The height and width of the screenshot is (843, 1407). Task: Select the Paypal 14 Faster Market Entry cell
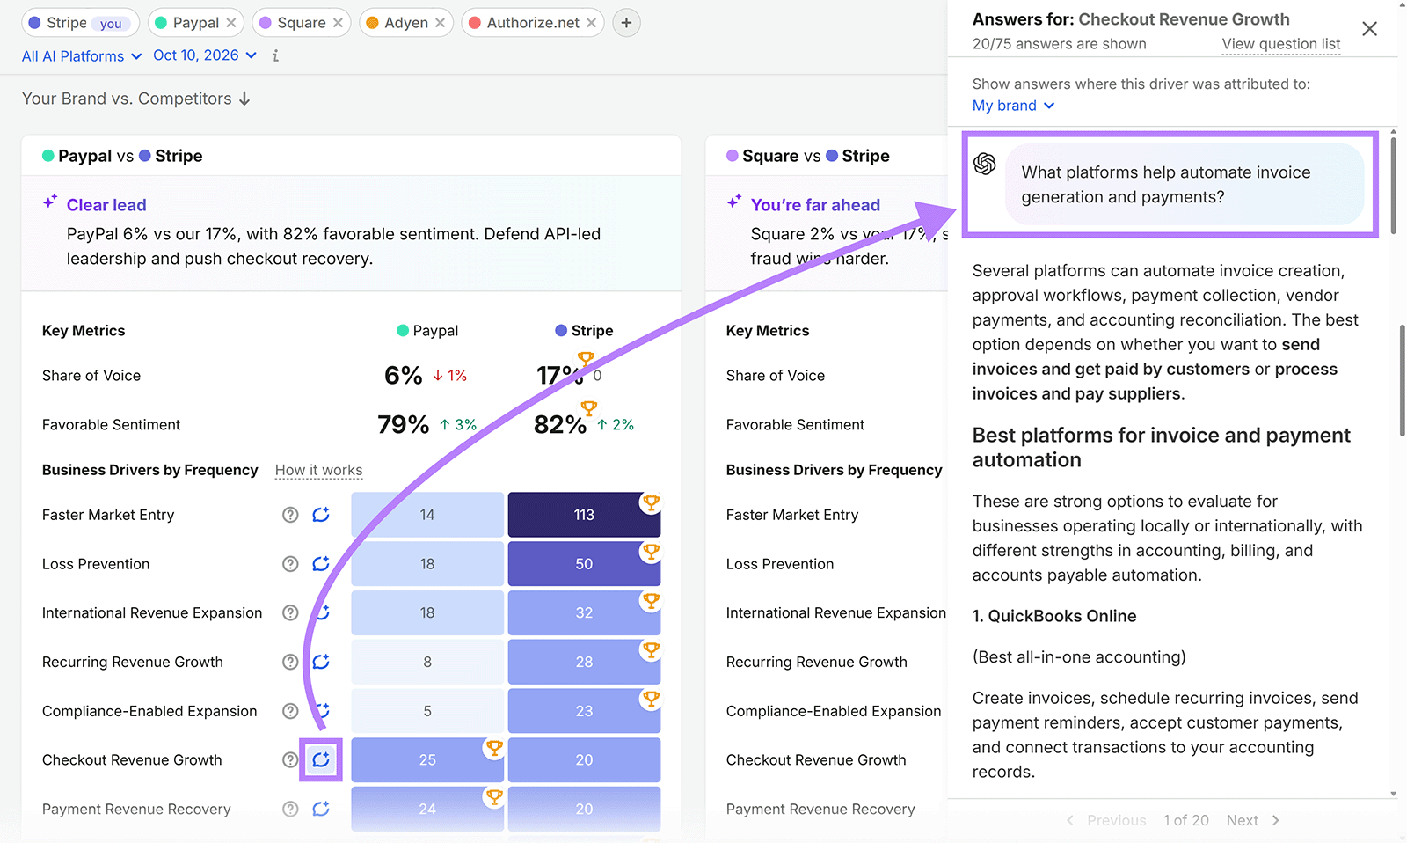pyautogui.click(x=427, y=515)
